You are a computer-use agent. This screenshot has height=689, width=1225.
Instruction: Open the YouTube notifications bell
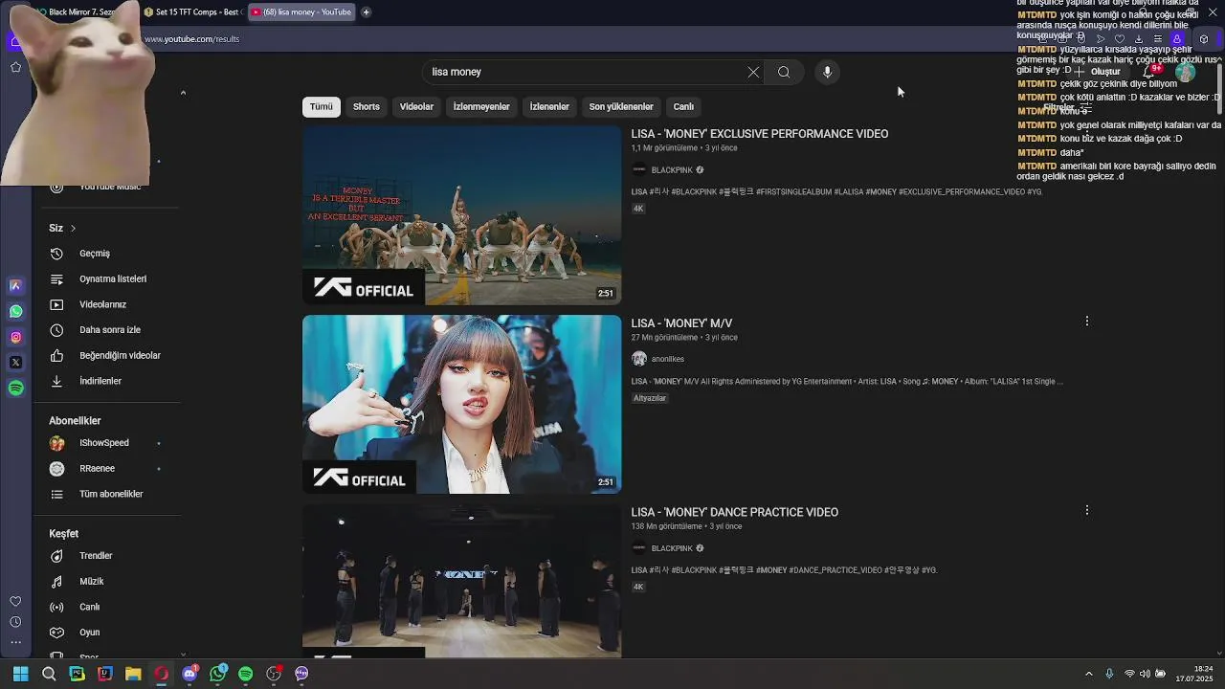click(x=1148, y=72)
